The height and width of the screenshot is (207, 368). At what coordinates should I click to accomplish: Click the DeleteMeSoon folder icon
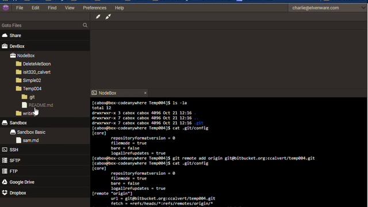pyautogui.click(x=18, y=64)
